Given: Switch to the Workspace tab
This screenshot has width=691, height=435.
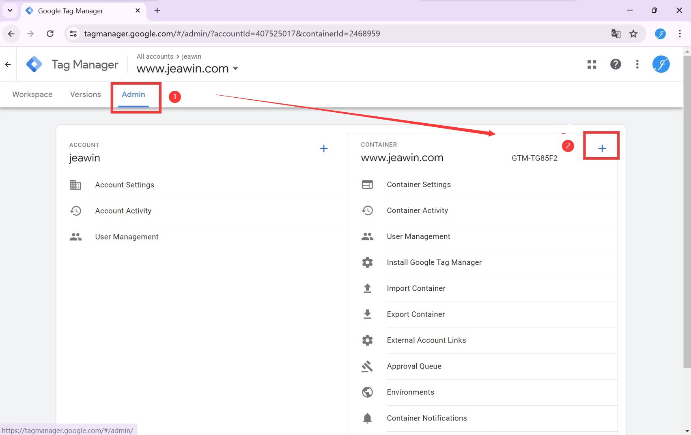Looking at the screenshot, I should pos(32,94).
